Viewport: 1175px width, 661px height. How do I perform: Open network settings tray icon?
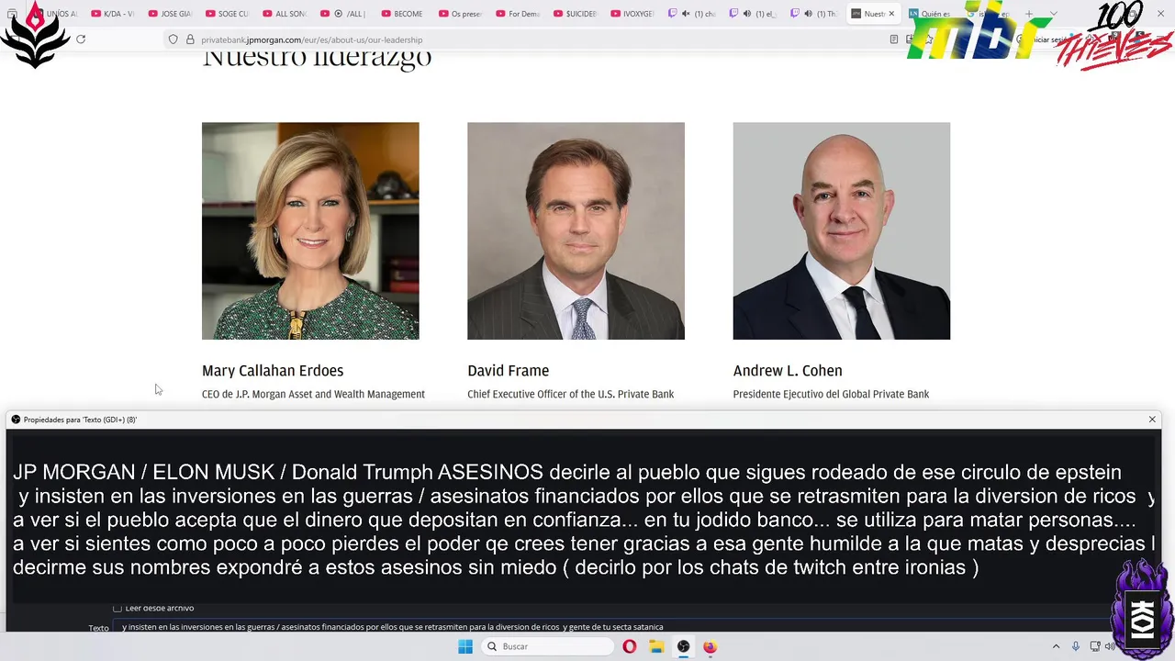coord(1094,646)
